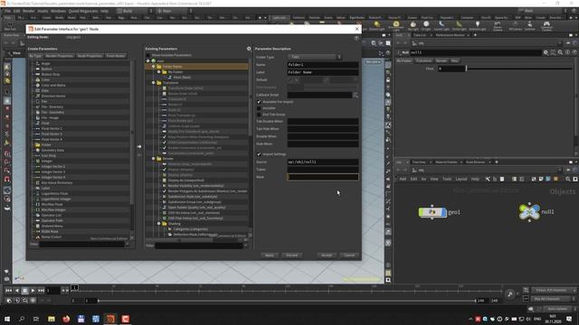579x325 pixels.
Task: Click the Label input field
Action: [x=323, y=72]
